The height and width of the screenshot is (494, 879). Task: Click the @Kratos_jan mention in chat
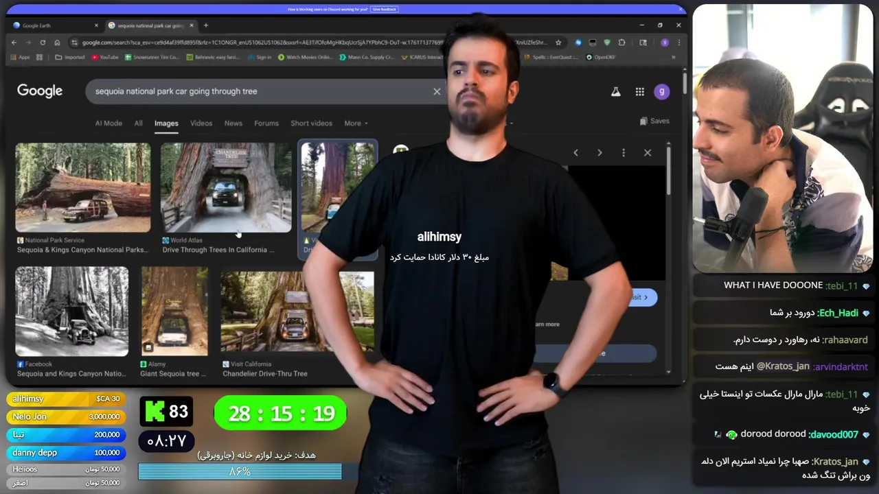[783, 366]
